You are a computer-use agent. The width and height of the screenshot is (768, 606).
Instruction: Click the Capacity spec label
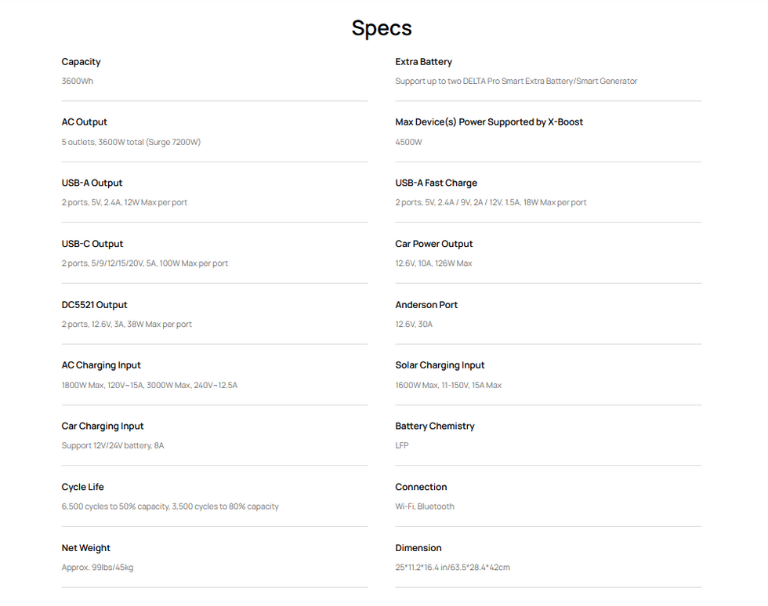[81, 62]
